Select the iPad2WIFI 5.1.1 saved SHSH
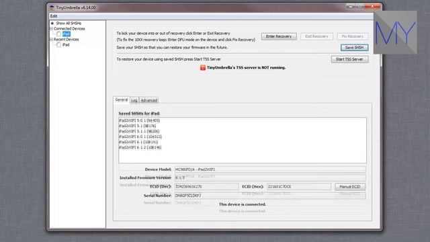The height and width of the screenshot is (242, 430). (x=139, y=131)
